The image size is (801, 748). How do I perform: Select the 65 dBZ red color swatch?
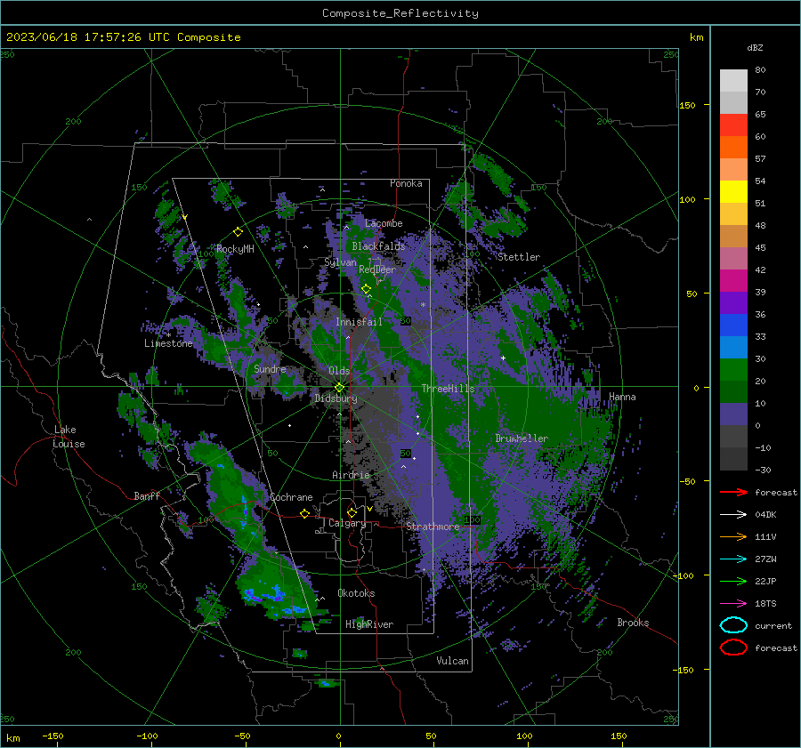[x=733, y=125]
